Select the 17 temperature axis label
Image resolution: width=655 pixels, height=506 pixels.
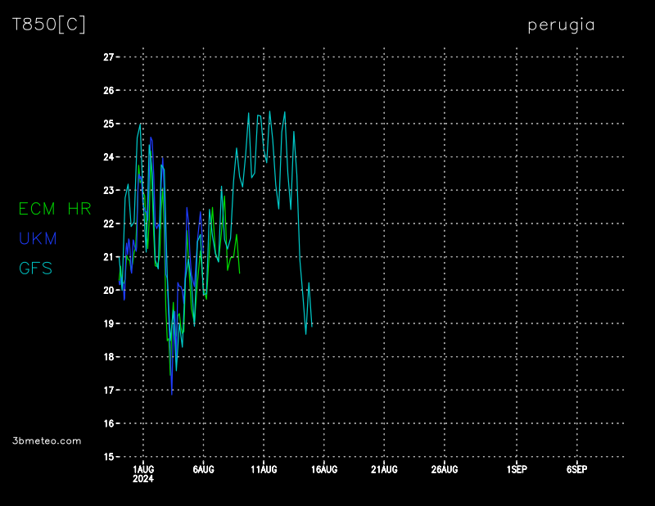108,391
